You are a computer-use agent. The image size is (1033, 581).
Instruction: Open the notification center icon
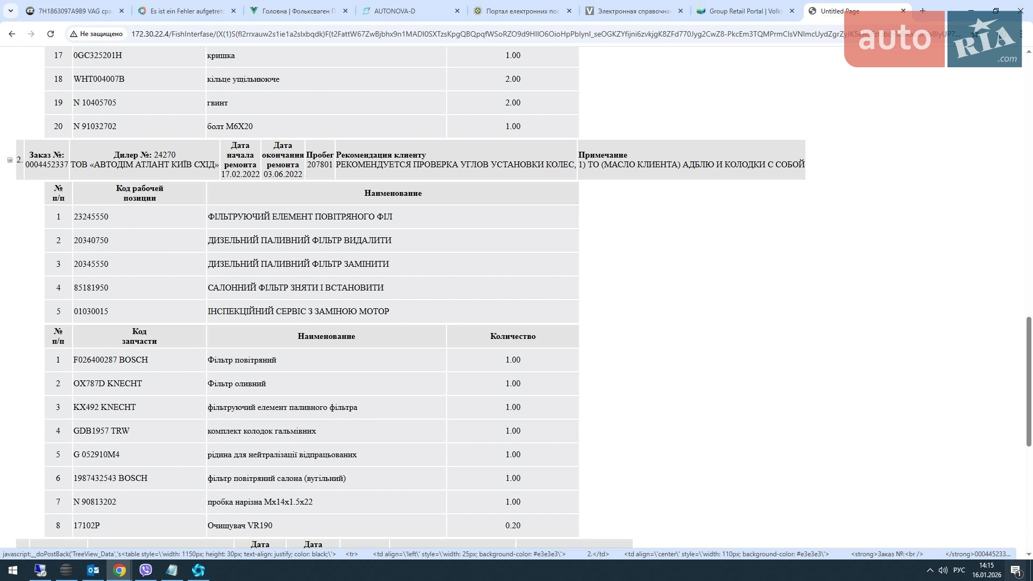(x=1016, y=570)
